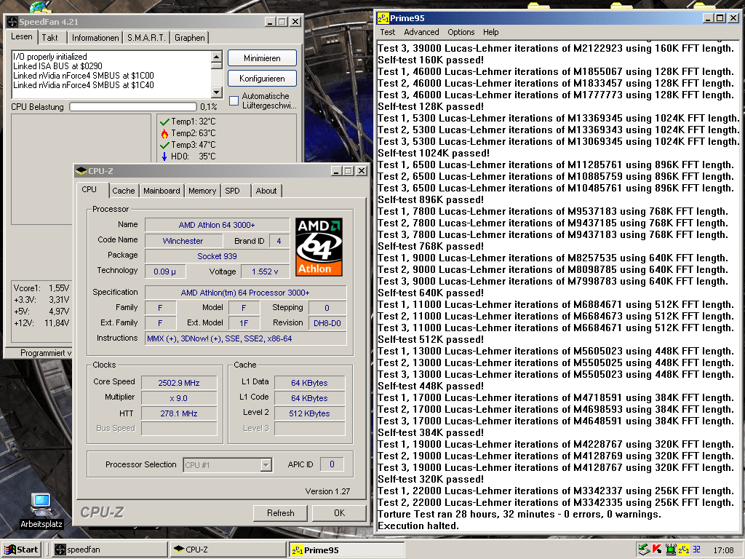This screenshot has width=745, height=559.
Task: Click the CPU-Z title bar icon
Action: click(81, 171)
